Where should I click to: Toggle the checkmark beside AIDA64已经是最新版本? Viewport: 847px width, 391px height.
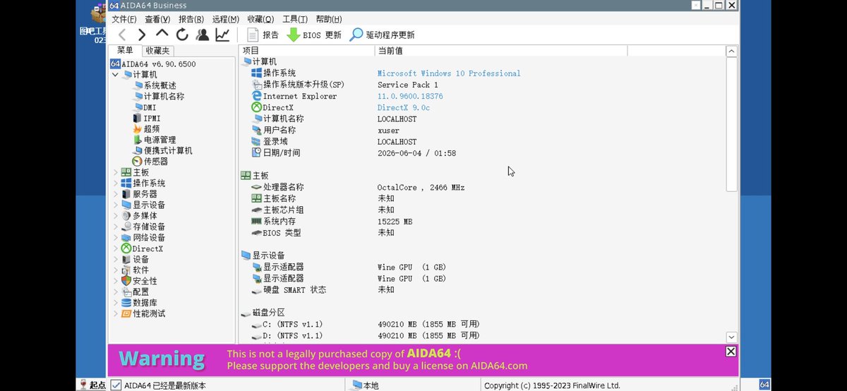point(116,385)
